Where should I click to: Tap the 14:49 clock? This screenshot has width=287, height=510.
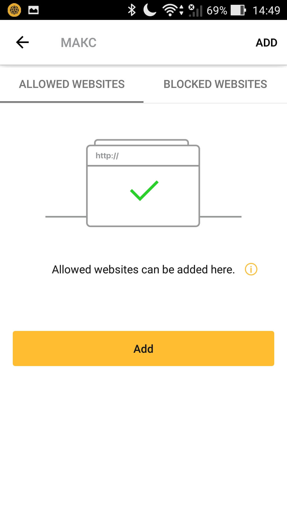(x=266, y=10)
